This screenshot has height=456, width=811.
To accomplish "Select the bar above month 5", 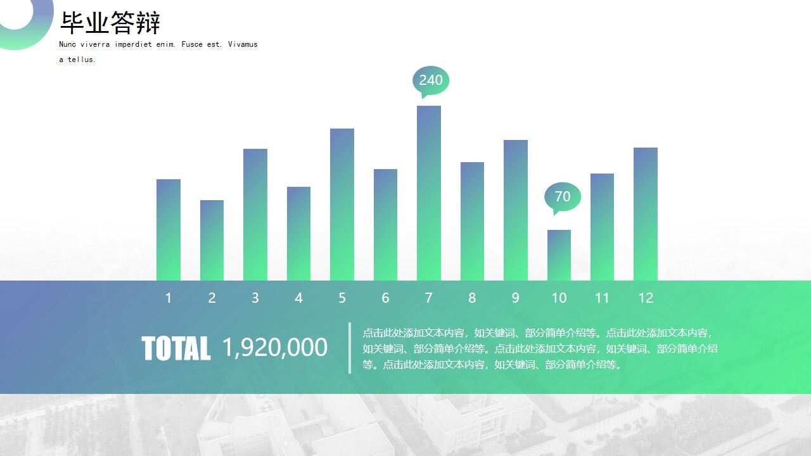I will [342, 206].
